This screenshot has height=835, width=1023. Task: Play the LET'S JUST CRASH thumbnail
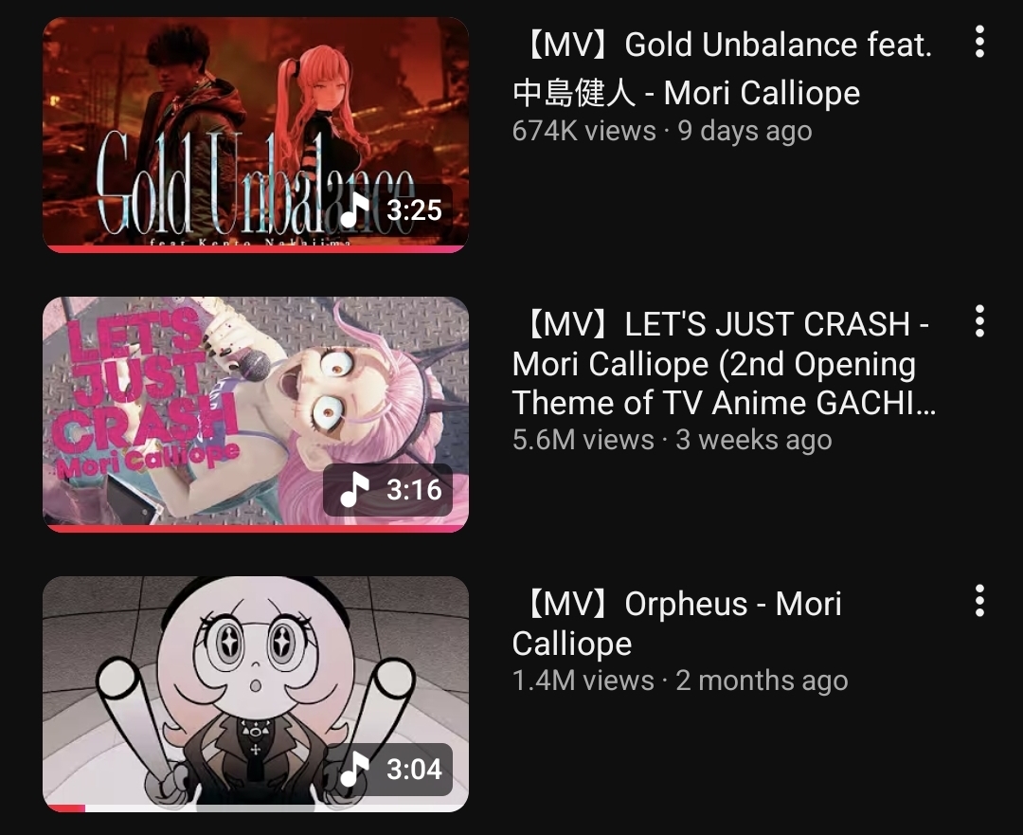pos(256,414)
